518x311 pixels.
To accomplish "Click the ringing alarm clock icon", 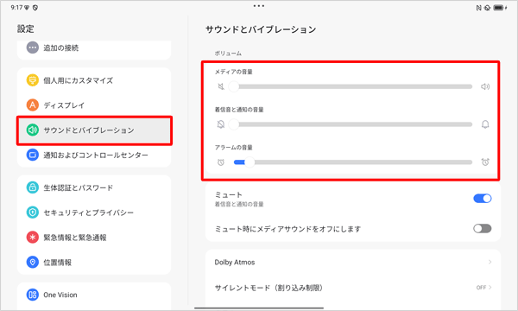I will [x=485, y=162].
